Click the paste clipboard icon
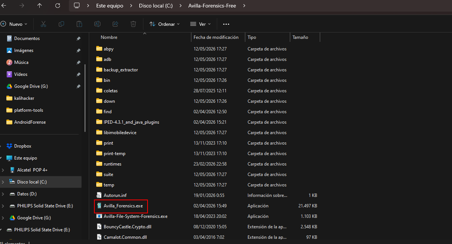 coord(79,24)
